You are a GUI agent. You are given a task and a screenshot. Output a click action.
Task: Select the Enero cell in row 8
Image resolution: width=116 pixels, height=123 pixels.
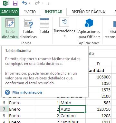[21, 116]
